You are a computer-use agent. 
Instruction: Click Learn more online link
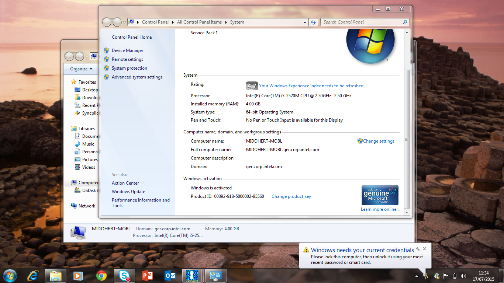[380, 209]
